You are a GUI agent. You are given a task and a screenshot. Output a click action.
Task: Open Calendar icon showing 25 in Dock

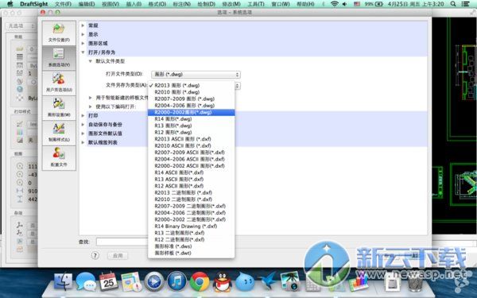coord(109,281)
